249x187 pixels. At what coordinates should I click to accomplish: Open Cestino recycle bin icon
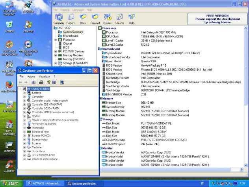tap(9, 26)
